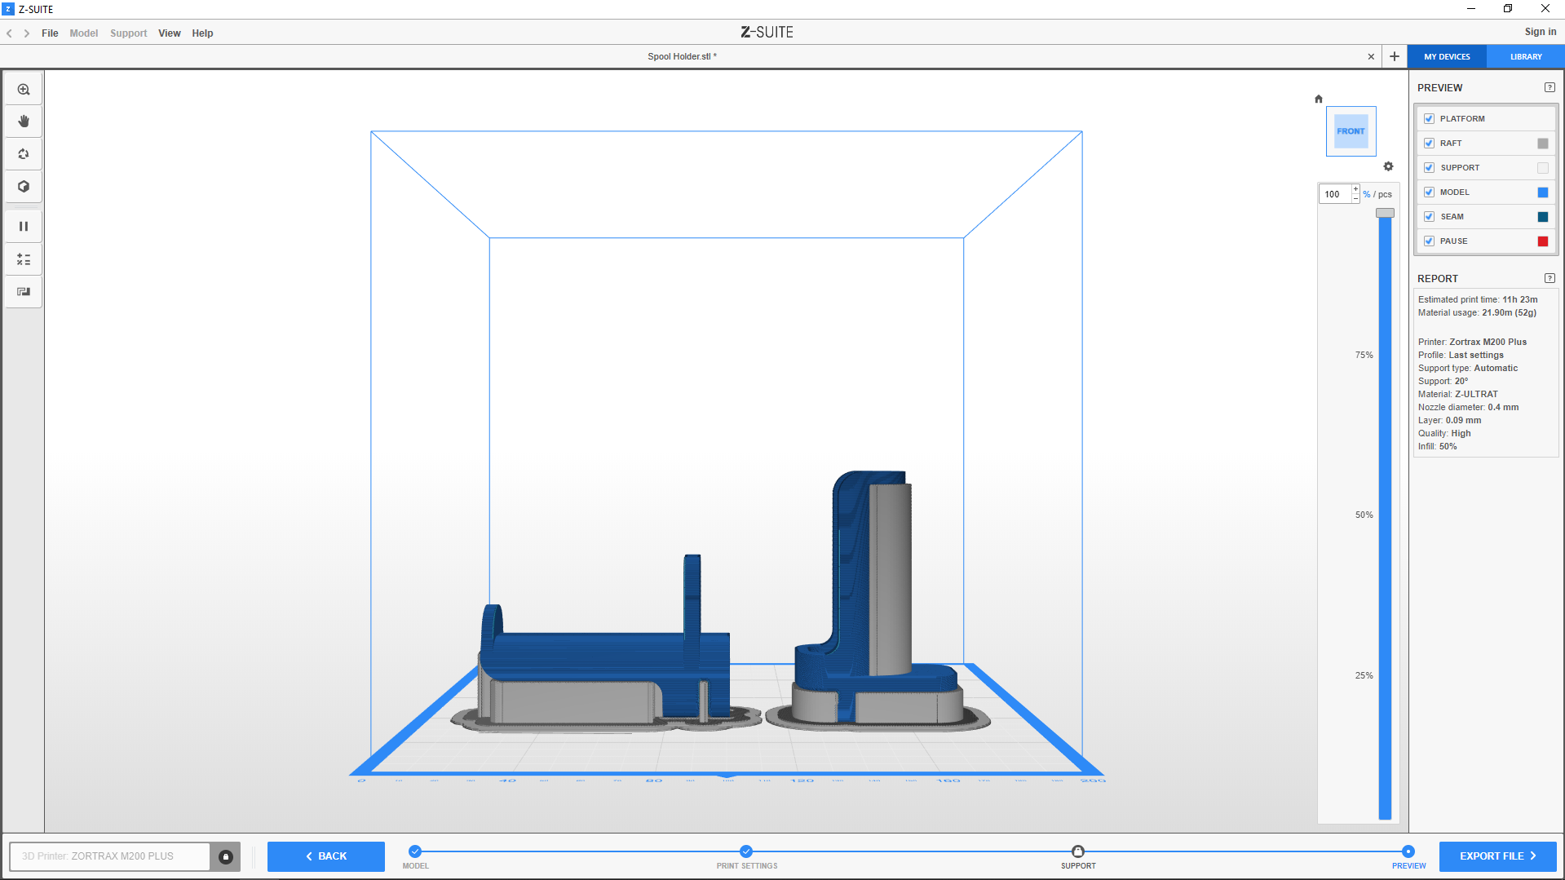
Task: Click the EXPORT FILE button
Action: (x=1497, y=856)
